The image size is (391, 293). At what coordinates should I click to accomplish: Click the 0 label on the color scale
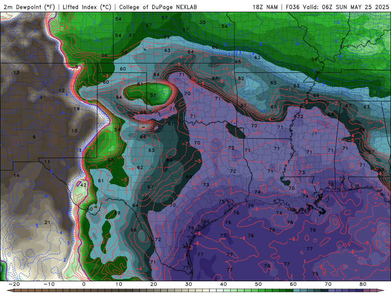[x=84, y=284]
